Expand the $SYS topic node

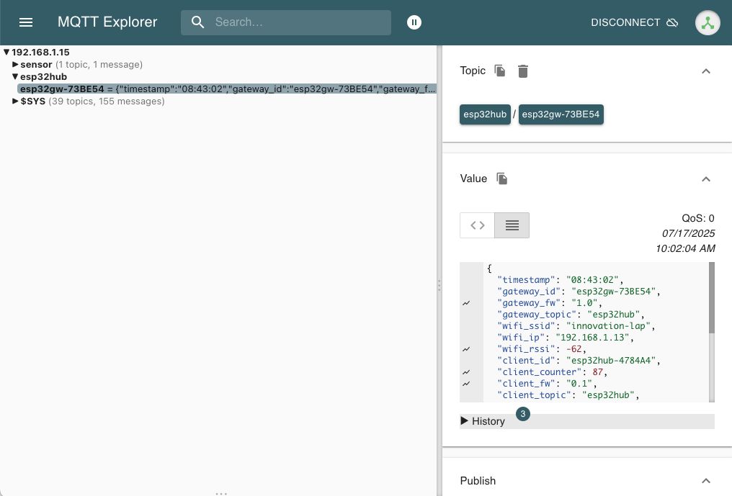pyautogui.click(x=15, y=101)
